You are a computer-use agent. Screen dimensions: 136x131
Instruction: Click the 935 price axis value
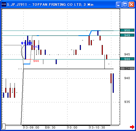pos(127,102)
